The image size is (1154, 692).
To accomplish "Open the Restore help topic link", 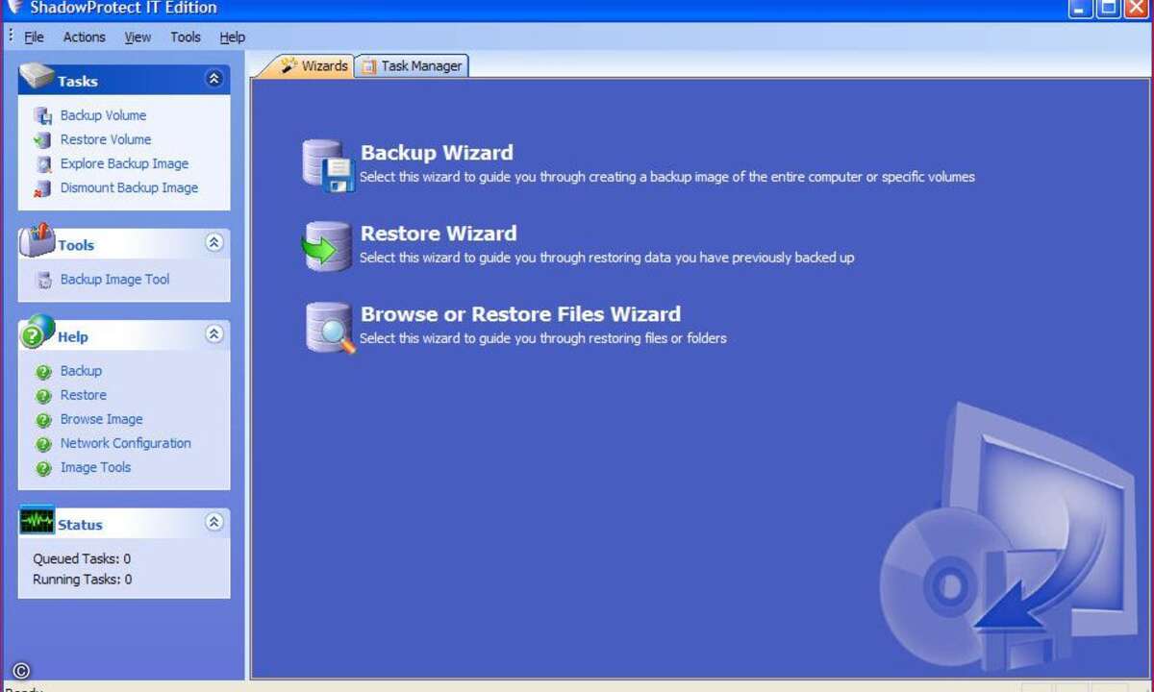I will pos(84,395).
